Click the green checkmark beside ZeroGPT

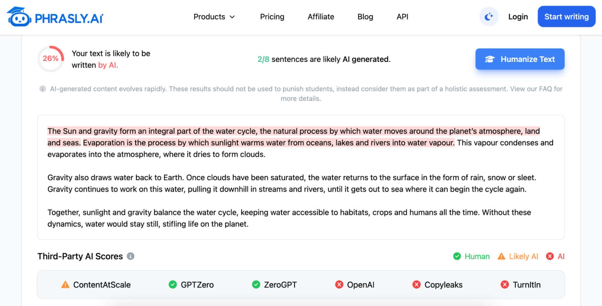click(x=256, y=284)
